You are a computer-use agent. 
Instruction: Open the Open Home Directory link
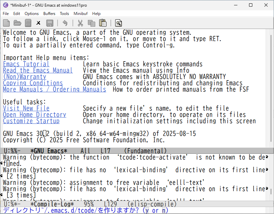(35, 114)
